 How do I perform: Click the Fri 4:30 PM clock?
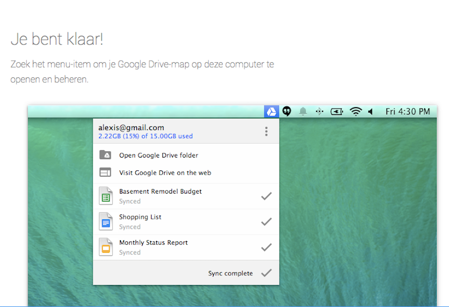click(408, 111)
